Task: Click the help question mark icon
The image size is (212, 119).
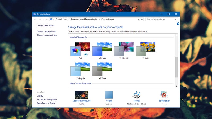Action: pos(178,24)
